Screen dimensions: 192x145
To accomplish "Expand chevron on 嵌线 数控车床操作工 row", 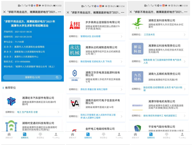I will click(x=185, y=116).
